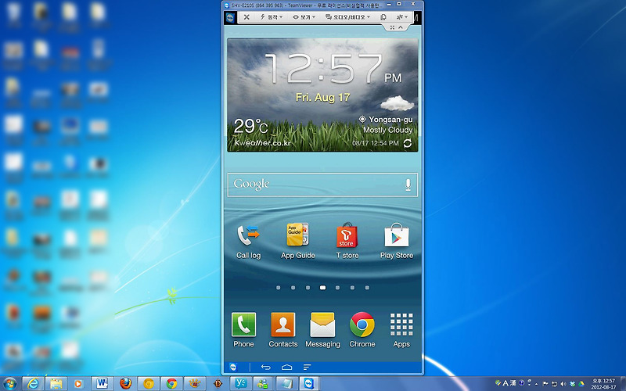Viewport: 626px width, 391px height.
Task: Click the file transfer toolbar icon
Action: [383, 17]
